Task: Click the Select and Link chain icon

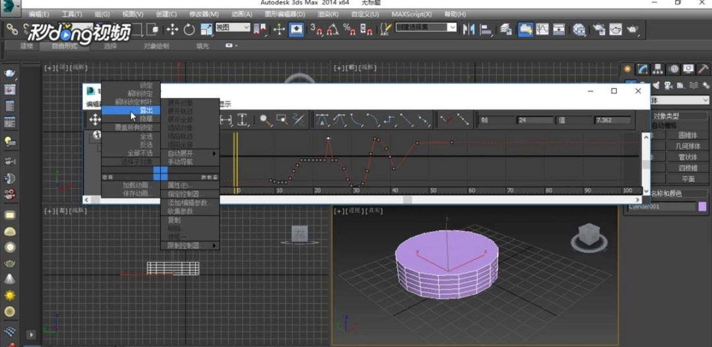Action: (x=12, y=30)
